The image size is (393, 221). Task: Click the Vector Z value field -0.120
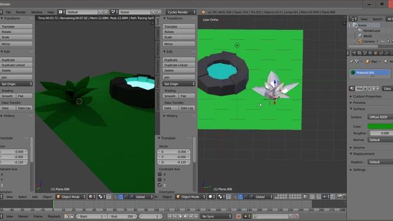tap(174, 162)
